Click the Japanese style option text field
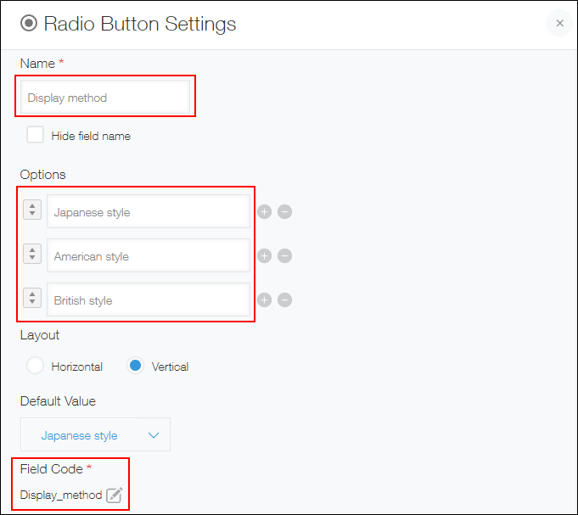 tap(149, 212)
